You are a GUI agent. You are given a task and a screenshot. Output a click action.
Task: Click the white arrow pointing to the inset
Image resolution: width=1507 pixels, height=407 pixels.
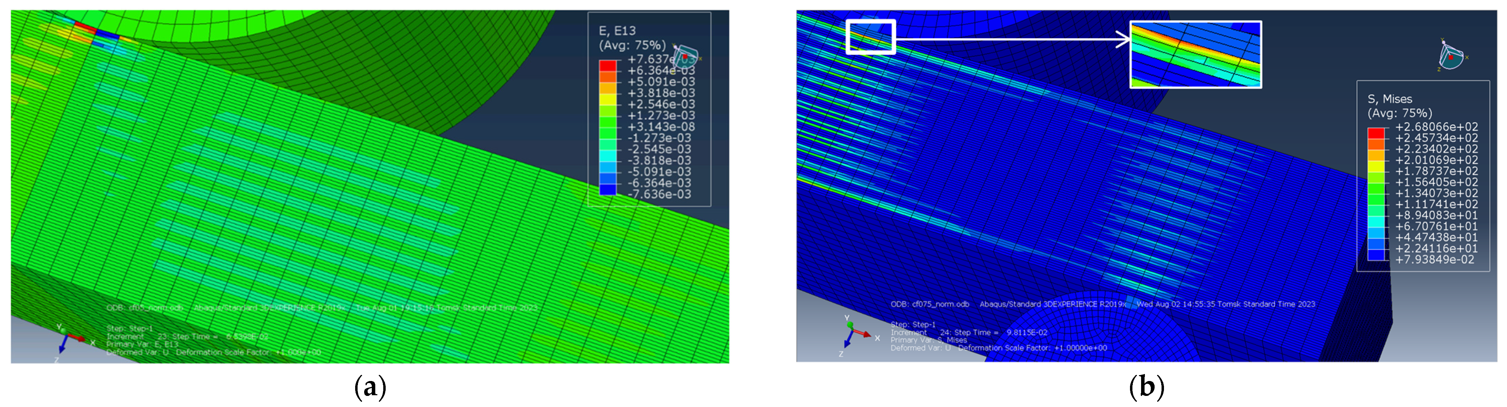point(1012,39)
